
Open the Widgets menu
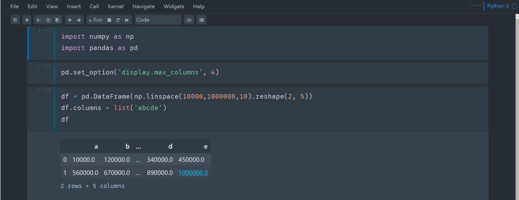(174, 7)
